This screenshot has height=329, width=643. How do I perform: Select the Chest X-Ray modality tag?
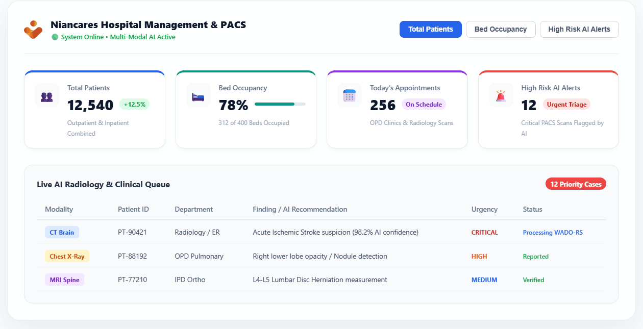pyautogui.click(x=67, y=257)
